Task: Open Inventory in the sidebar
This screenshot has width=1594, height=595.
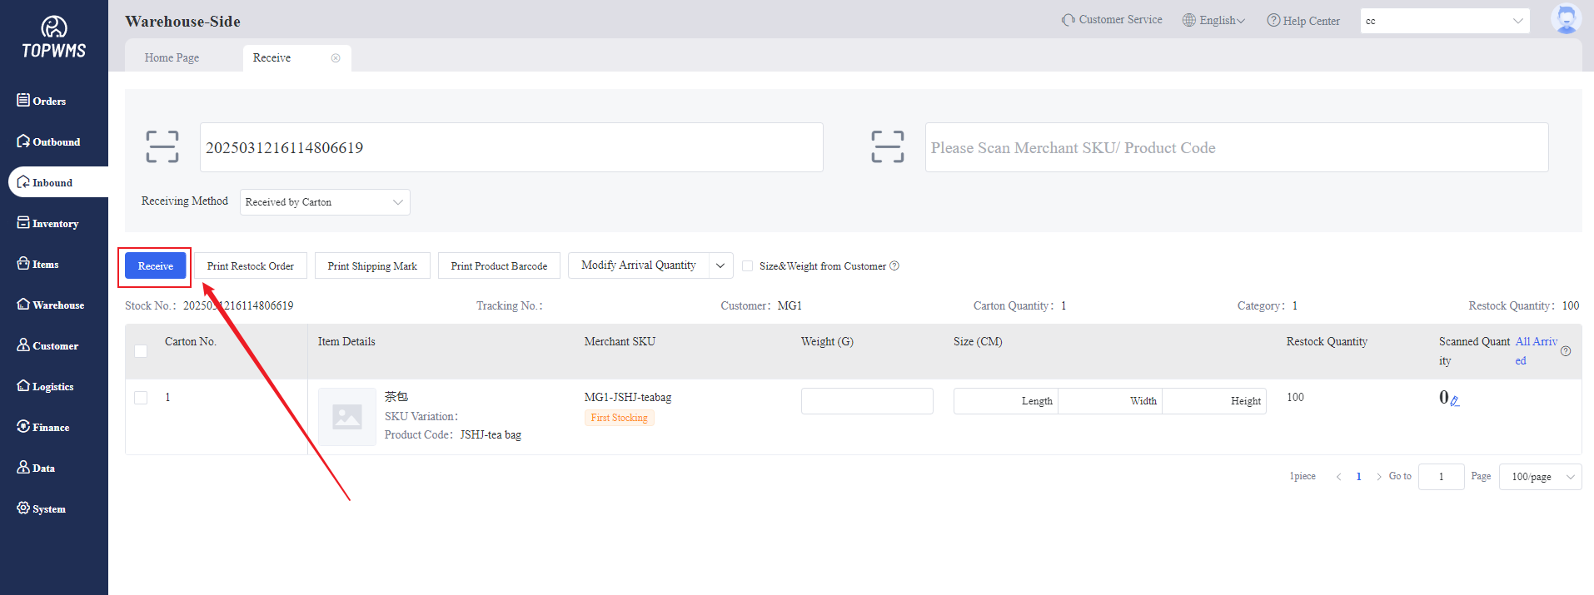Action: tap(55, 224)
